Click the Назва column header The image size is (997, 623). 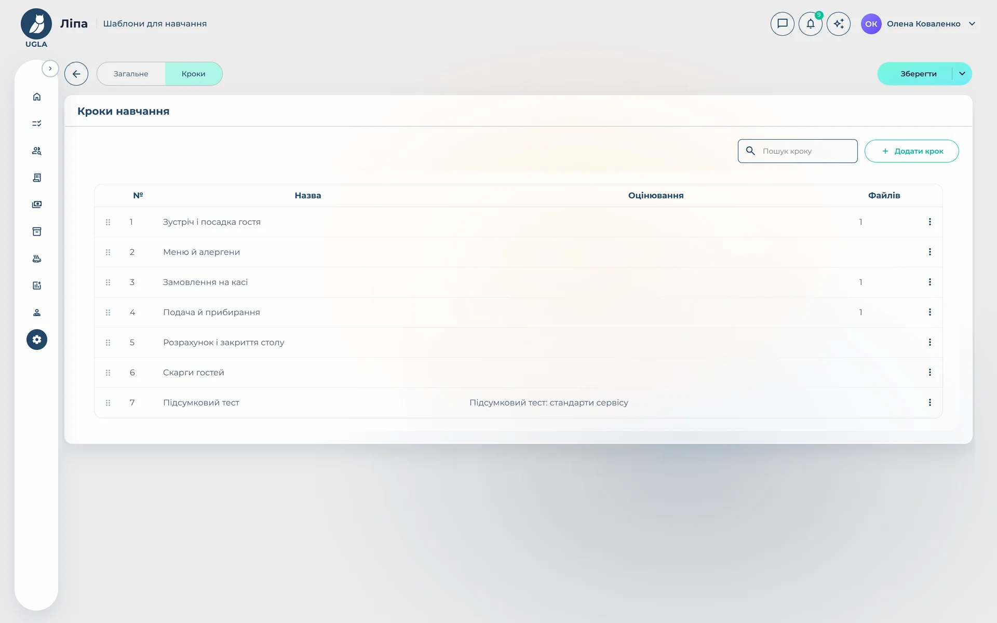pos(308,196)
